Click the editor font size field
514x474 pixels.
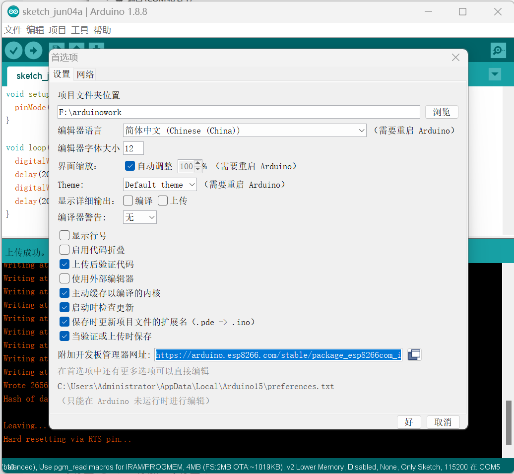[133, 148]
